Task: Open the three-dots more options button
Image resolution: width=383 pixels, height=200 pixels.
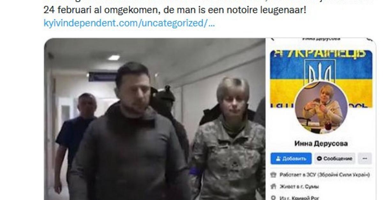Action: pos(364,159)
